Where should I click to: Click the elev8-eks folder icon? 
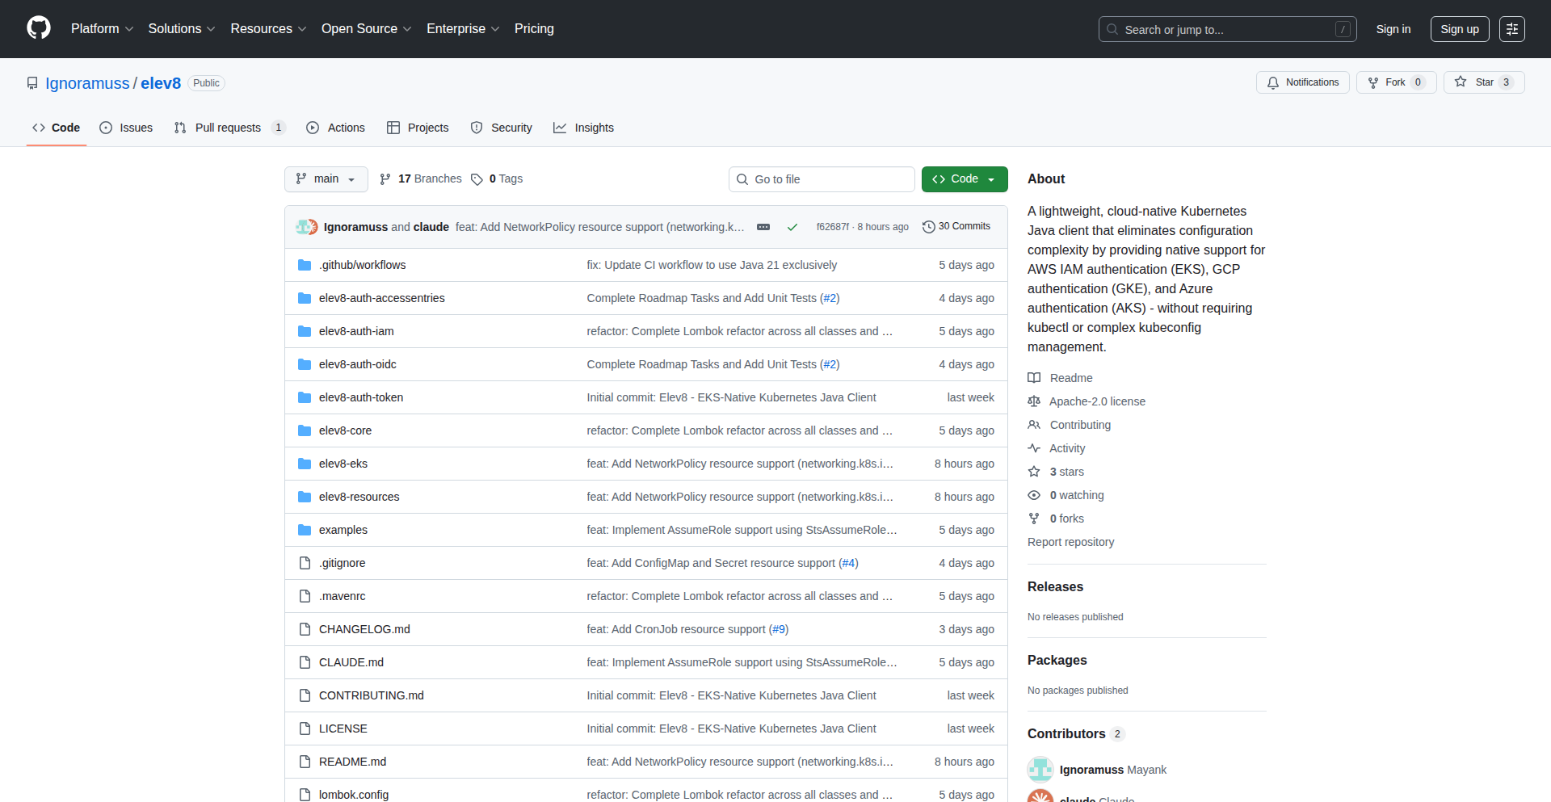coord(305,463)
